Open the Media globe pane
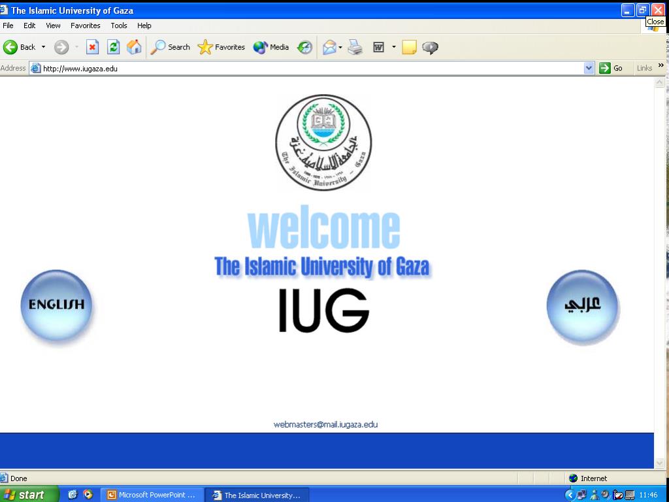This screenshot has height=502, width=669. pos(271,47)
